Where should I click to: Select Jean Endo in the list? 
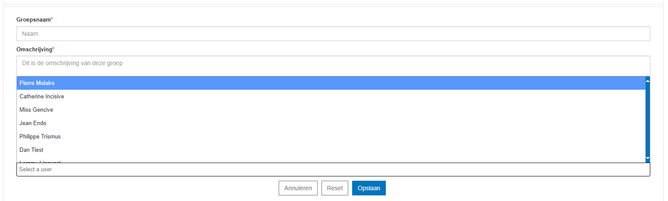[33, 123]
